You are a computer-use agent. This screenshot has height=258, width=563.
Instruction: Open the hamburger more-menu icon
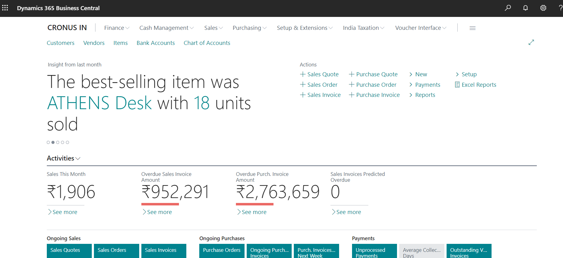point(472,28)
